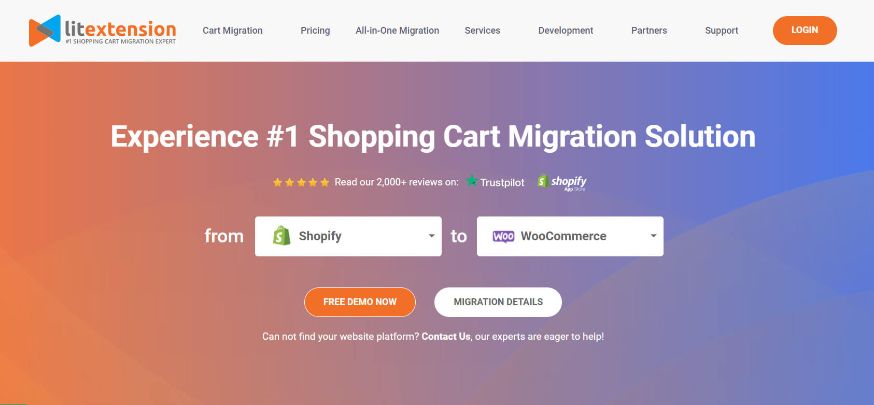Click the Trustpilot star logo
The width and height of the screenshot is (874, 405).
click(x=472, y=181)
